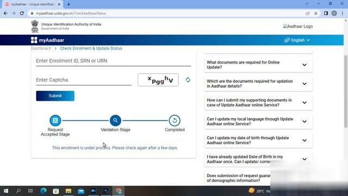Open taskbar search
348x196 pixels.
18,191
